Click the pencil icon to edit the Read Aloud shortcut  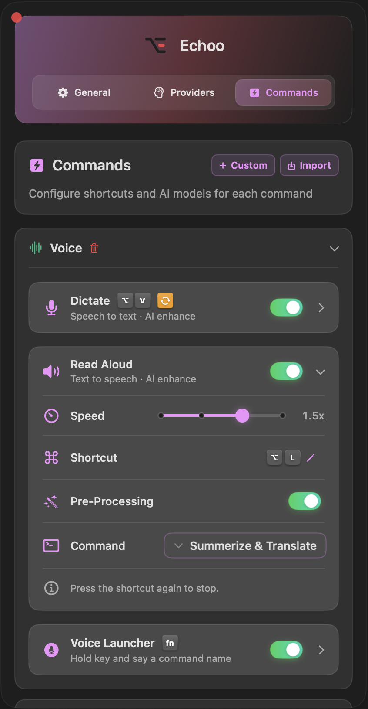click(x=311, y=458)
